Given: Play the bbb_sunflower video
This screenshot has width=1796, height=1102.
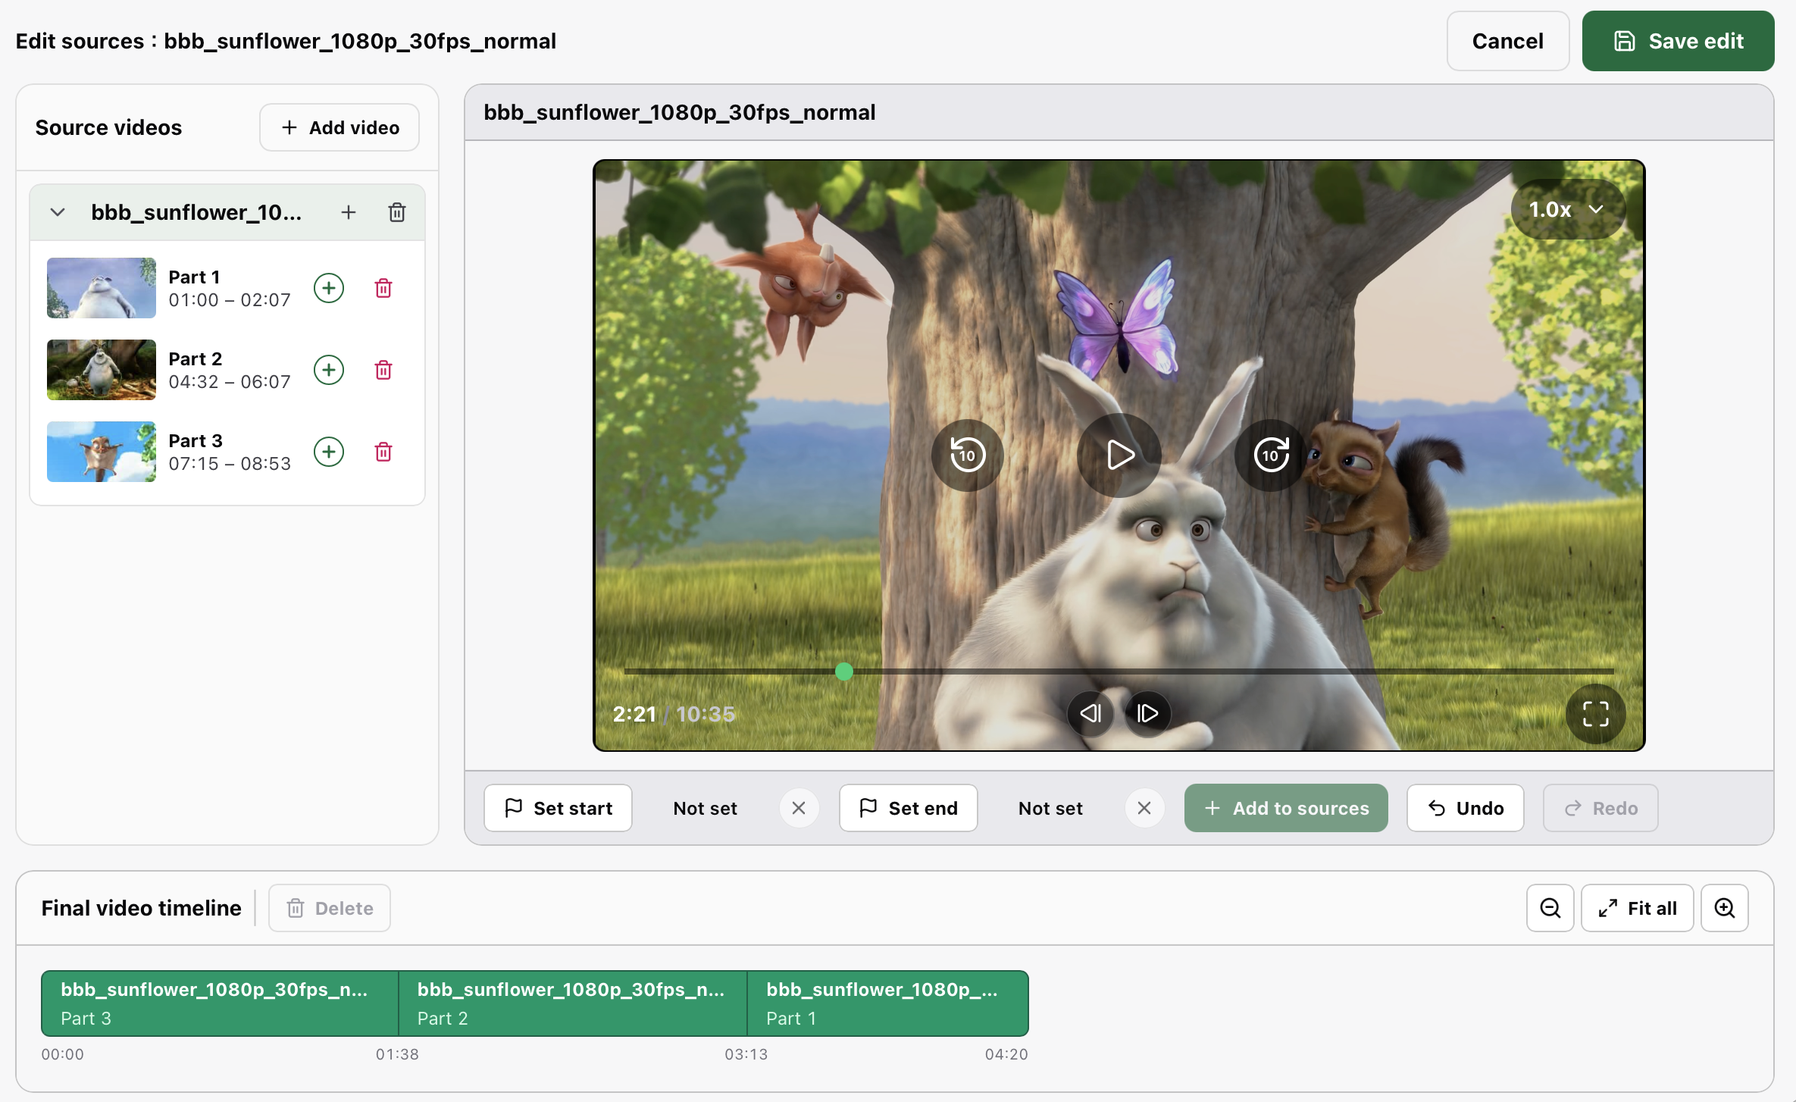Looking at the screenshot, I should click(1119, 455).
